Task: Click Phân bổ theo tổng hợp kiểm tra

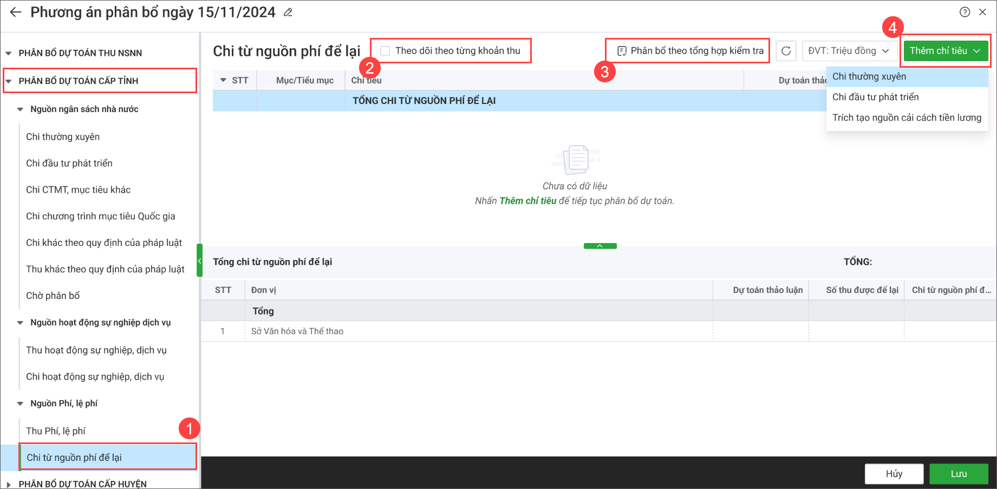Action: (690, 51)
